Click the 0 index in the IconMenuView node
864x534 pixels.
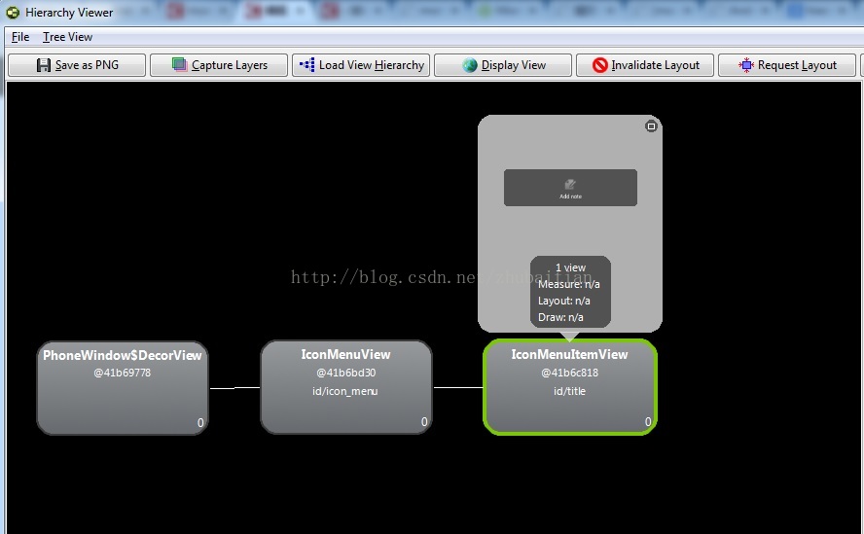tap(424, 421)
